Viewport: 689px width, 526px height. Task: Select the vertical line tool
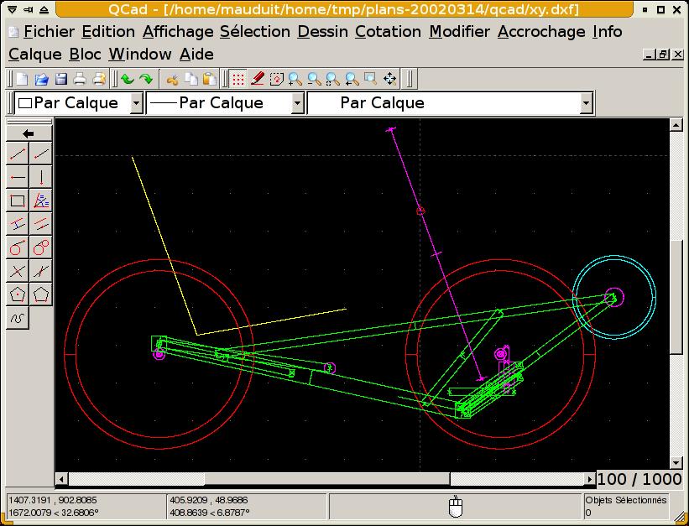tap(41, 177)
